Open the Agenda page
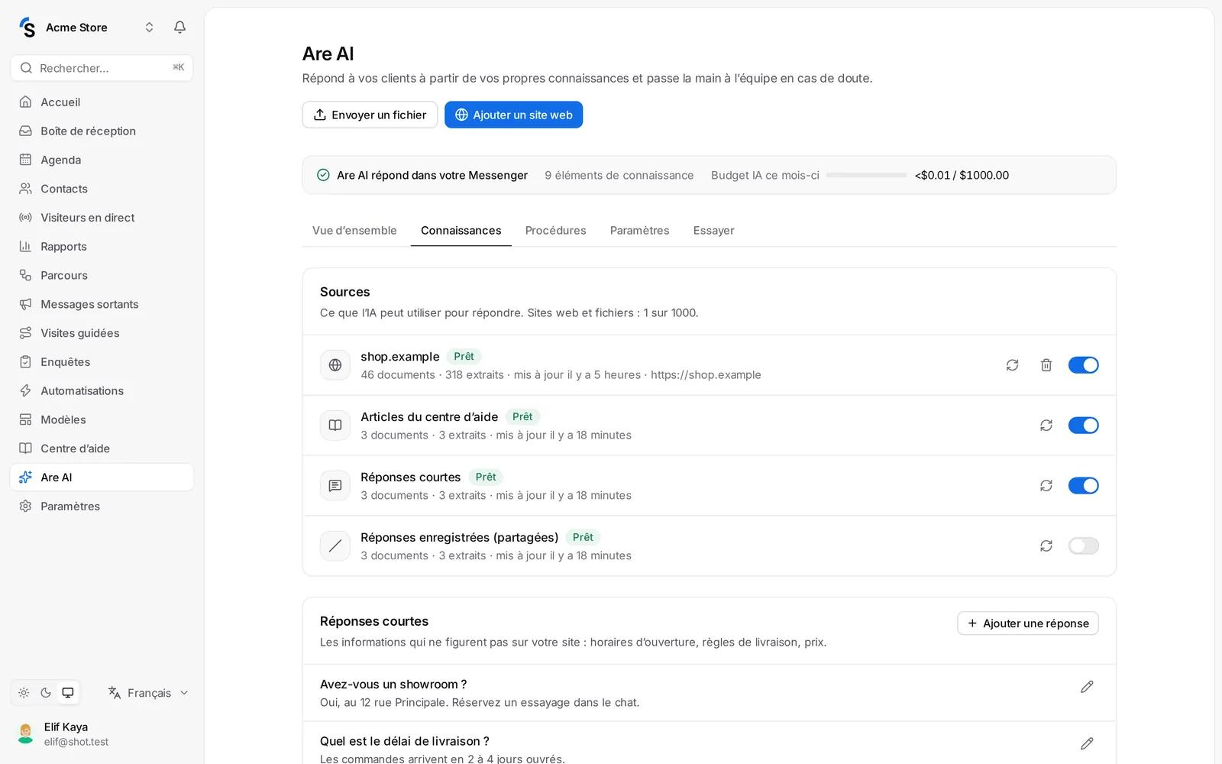 click(102, 160)
